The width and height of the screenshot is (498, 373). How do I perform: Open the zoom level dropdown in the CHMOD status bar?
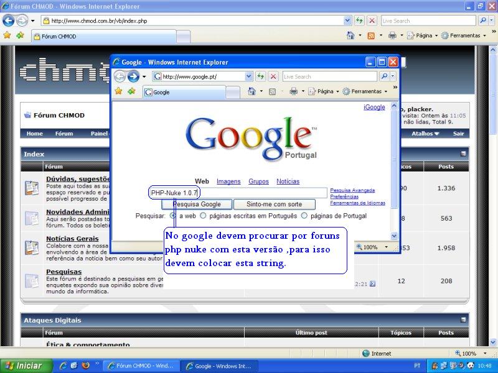tap(485, 353)
